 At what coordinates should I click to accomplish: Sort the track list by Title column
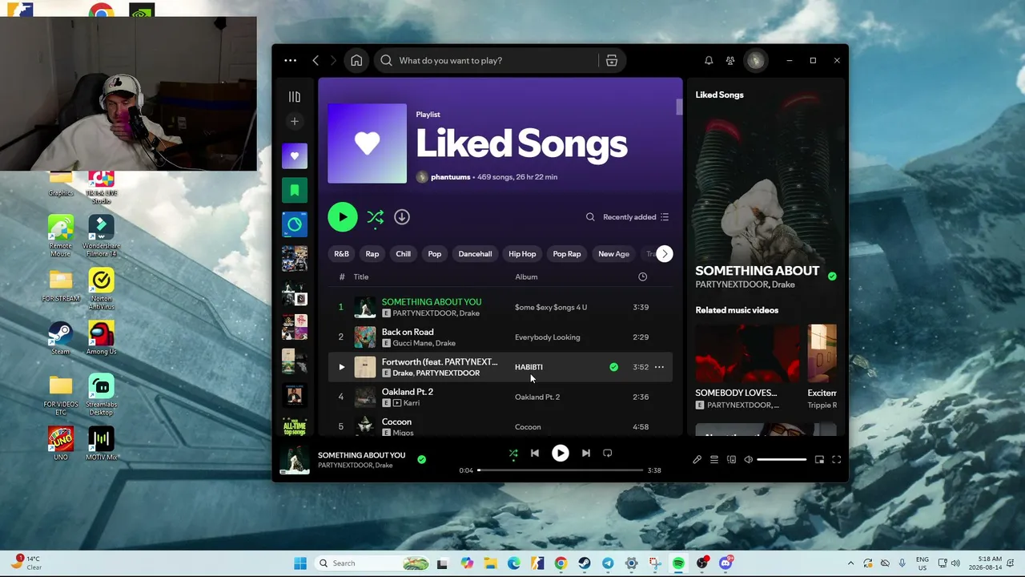coord(361,277)
